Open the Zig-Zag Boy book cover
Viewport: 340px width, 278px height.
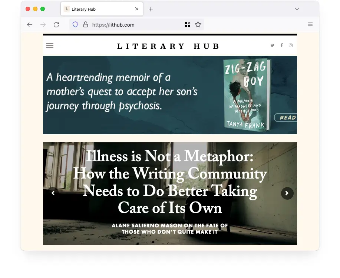click(x=247, y=95)
